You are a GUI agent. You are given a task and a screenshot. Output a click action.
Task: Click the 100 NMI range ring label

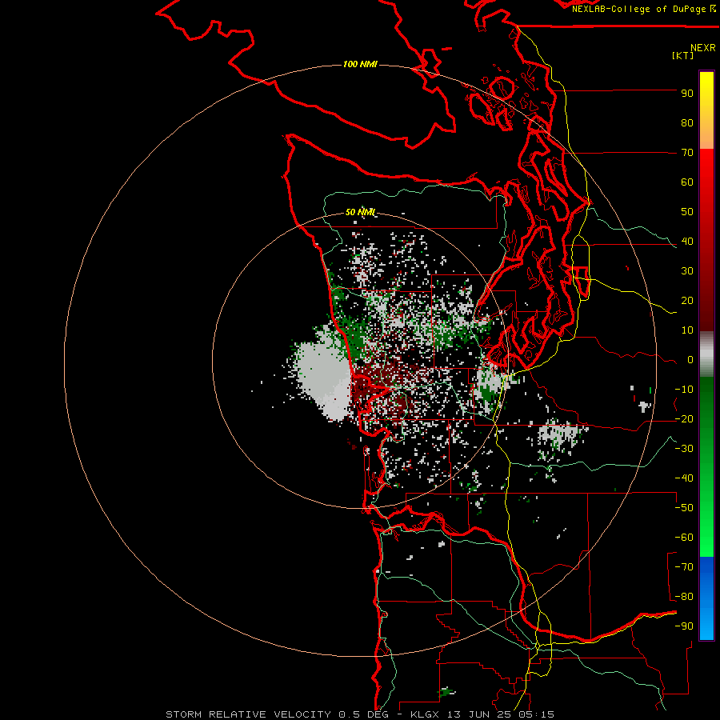coord(360,64)
